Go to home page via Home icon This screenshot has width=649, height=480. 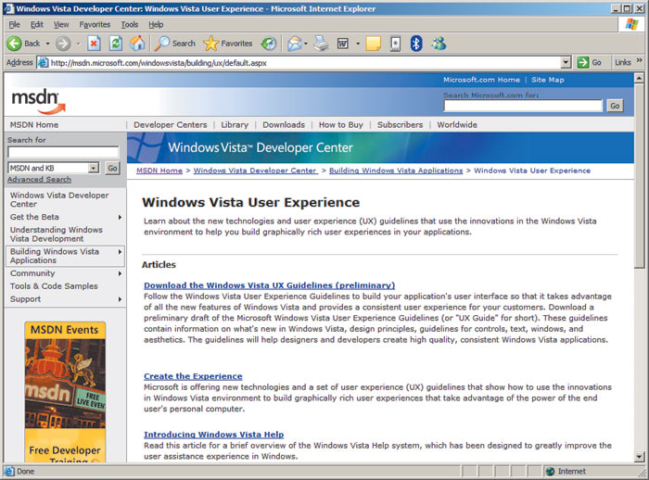pos(137,44)
